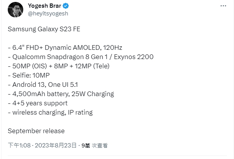
Task: Click the Exynos 2200 text
Action: (134, 57)
